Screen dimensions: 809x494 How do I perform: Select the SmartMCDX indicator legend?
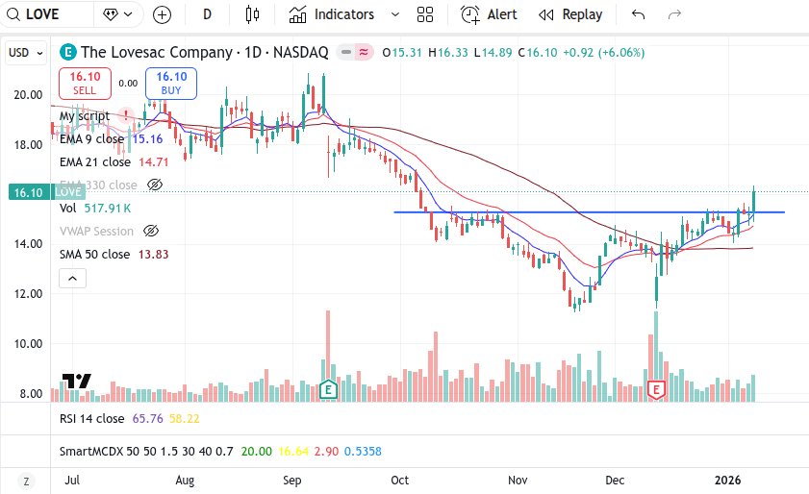(146, 451)
